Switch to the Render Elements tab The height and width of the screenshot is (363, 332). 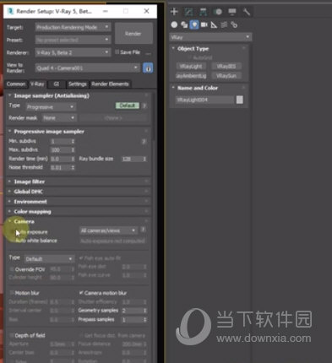point(110,84)
